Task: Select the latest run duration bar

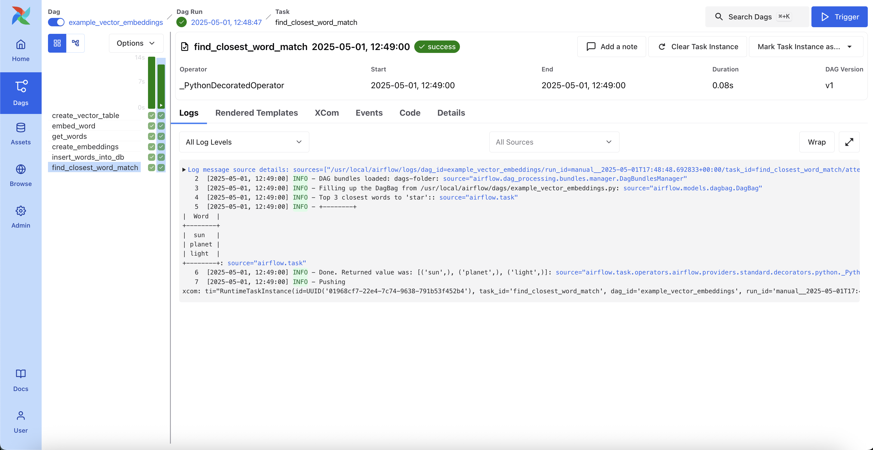Action: pyautogui.click(x=161, y=86)
